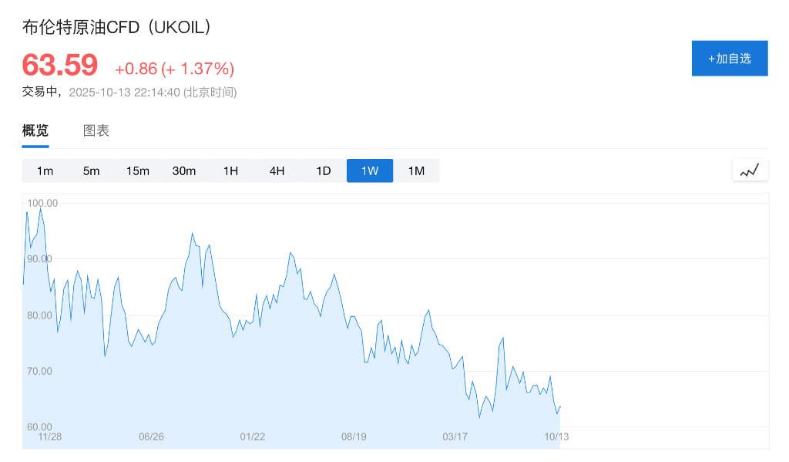Image resolution: width=789 pixels, height=462 pixels.
Task: Select the 15m timeframe
Action: pyautogui.click(x=138, y=170)
